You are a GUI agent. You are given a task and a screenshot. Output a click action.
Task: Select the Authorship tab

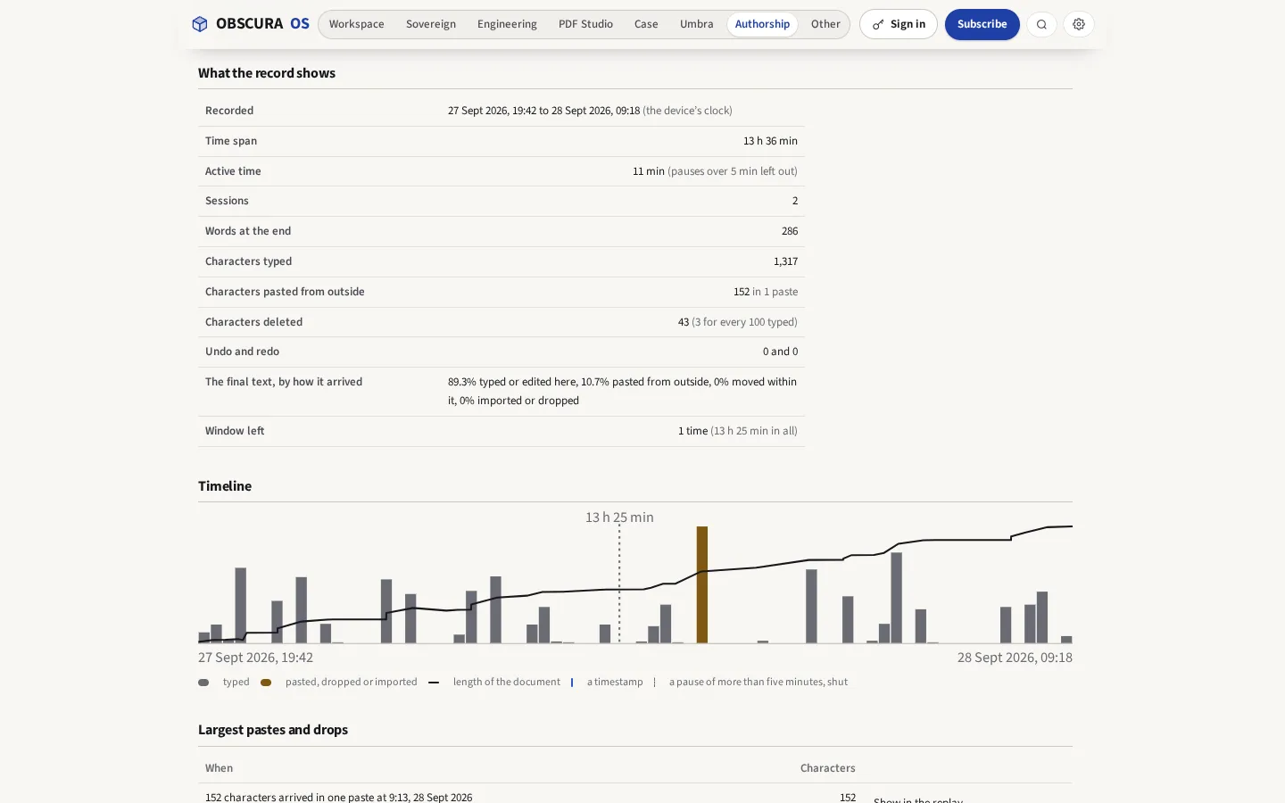pyautogui.click(x=762, y=24)
